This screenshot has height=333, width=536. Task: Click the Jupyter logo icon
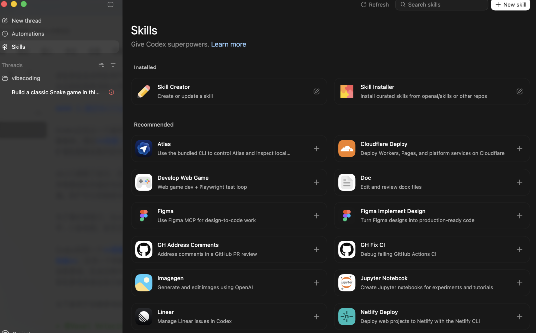point(347,283)
